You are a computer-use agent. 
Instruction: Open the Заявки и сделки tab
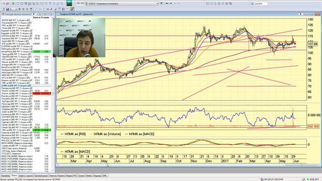pyautogui.click(x=26, y=175)
